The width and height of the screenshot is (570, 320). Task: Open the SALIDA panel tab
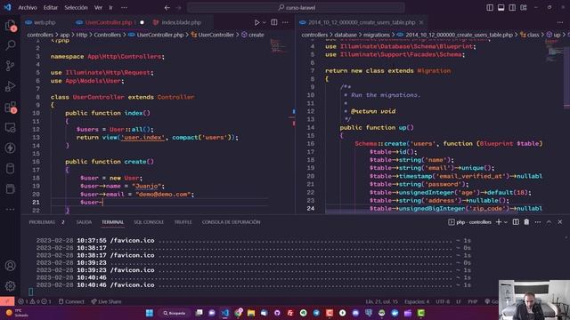click(x=84, y=222)
